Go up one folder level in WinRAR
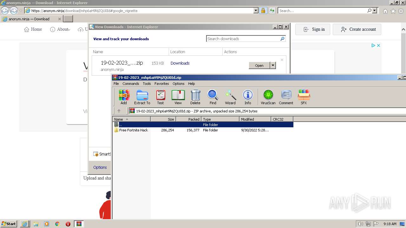The width and height of the screenshot is (406, 228). pyautogui.click(x=119, y=111)
